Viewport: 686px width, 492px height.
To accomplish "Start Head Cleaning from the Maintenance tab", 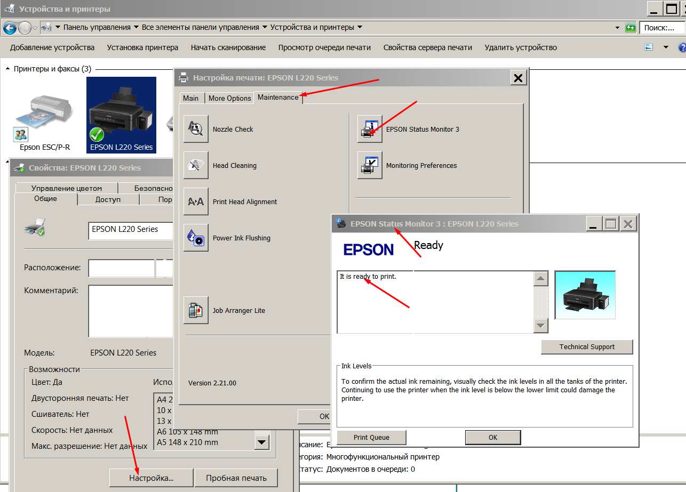I will coord(196,166).
